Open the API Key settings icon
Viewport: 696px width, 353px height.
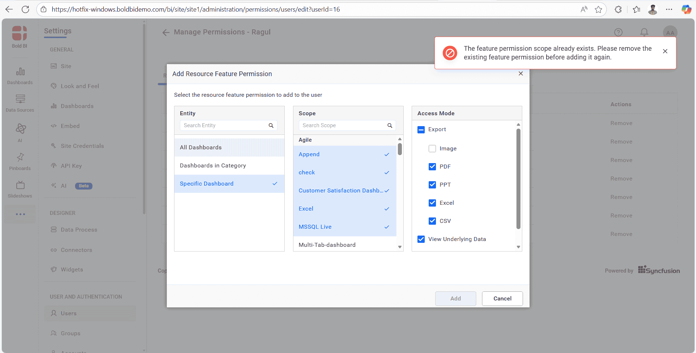54,166
